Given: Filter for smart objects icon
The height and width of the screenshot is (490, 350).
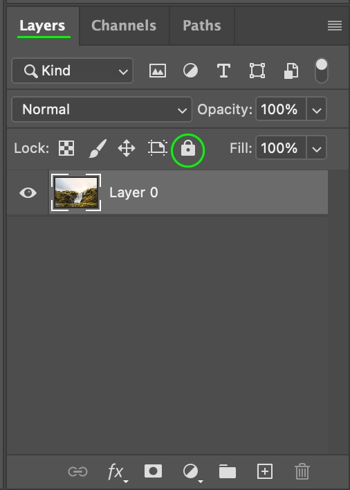Looking at the screenshot, I should click(291, 71).
